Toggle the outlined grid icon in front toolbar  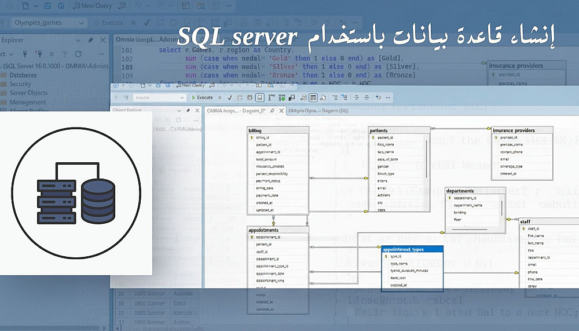point(313,97)
